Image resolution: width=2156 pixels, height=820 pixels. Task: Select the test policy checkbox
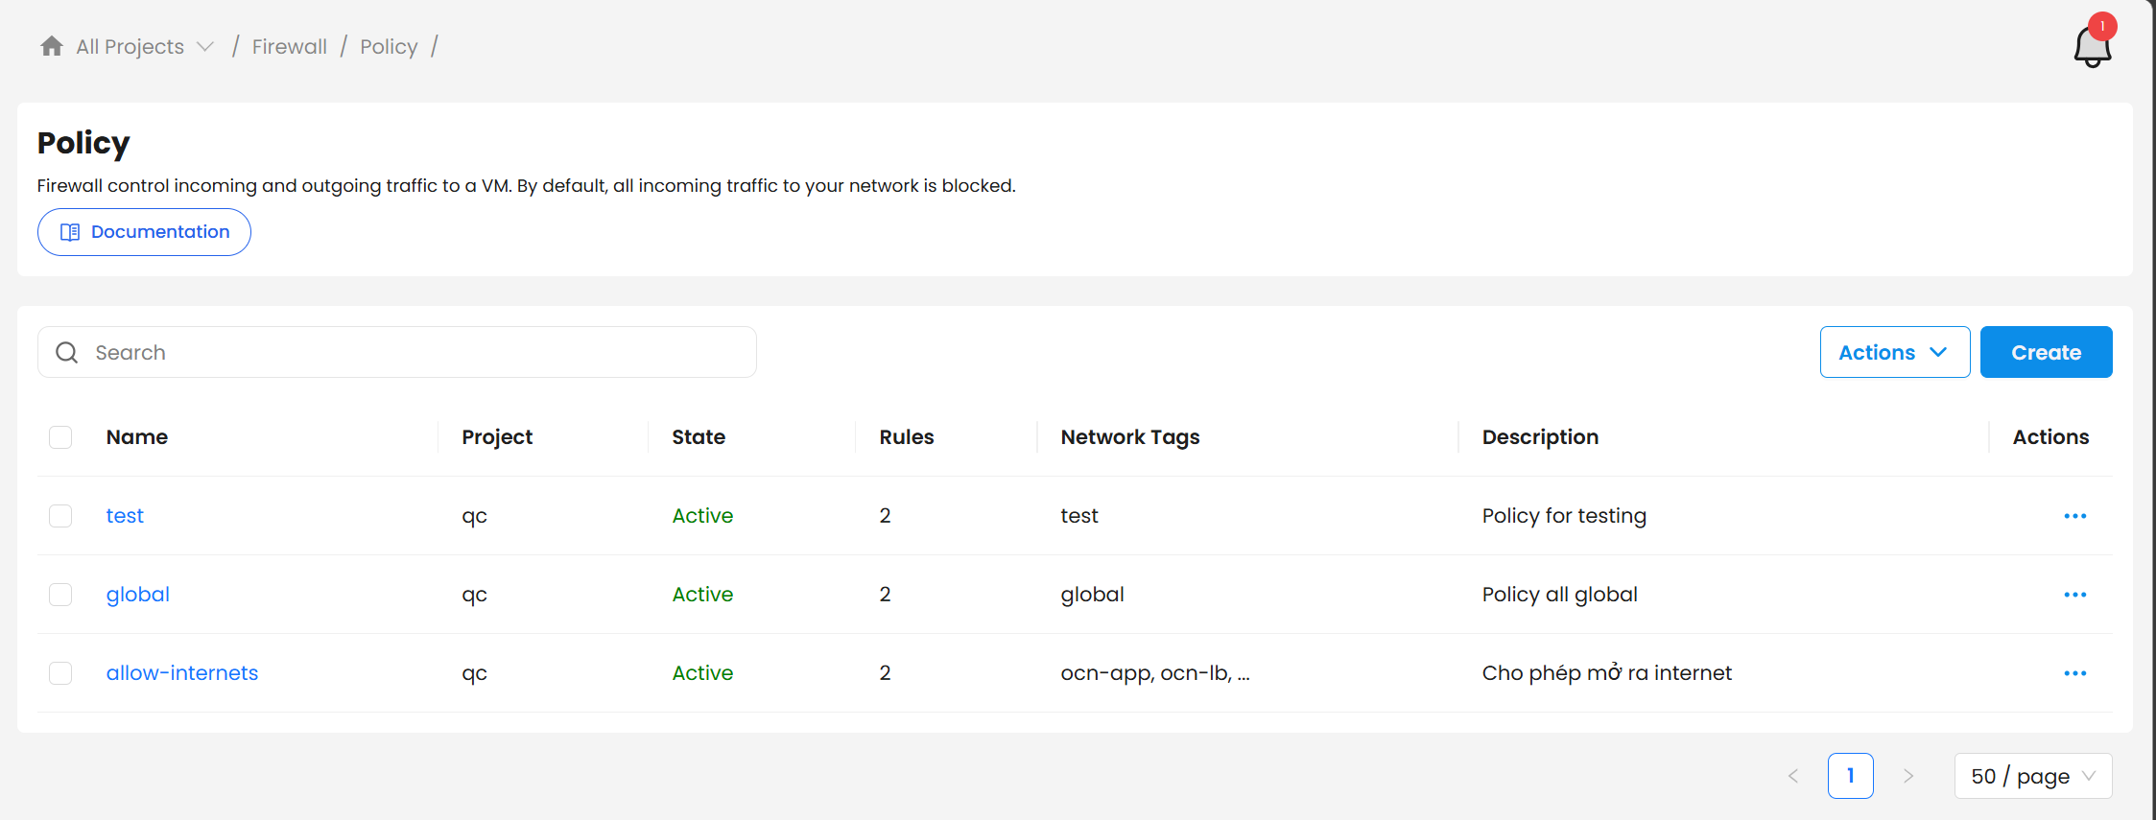[x=60, y=516]
